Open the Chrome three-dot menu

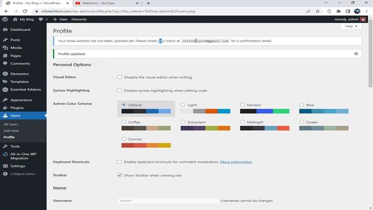(367, 11)
